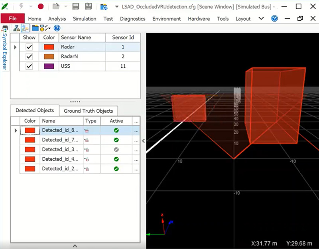The image size is (319, 249).
Task: Click the blue folder toolbar icon
Action: 35,28
